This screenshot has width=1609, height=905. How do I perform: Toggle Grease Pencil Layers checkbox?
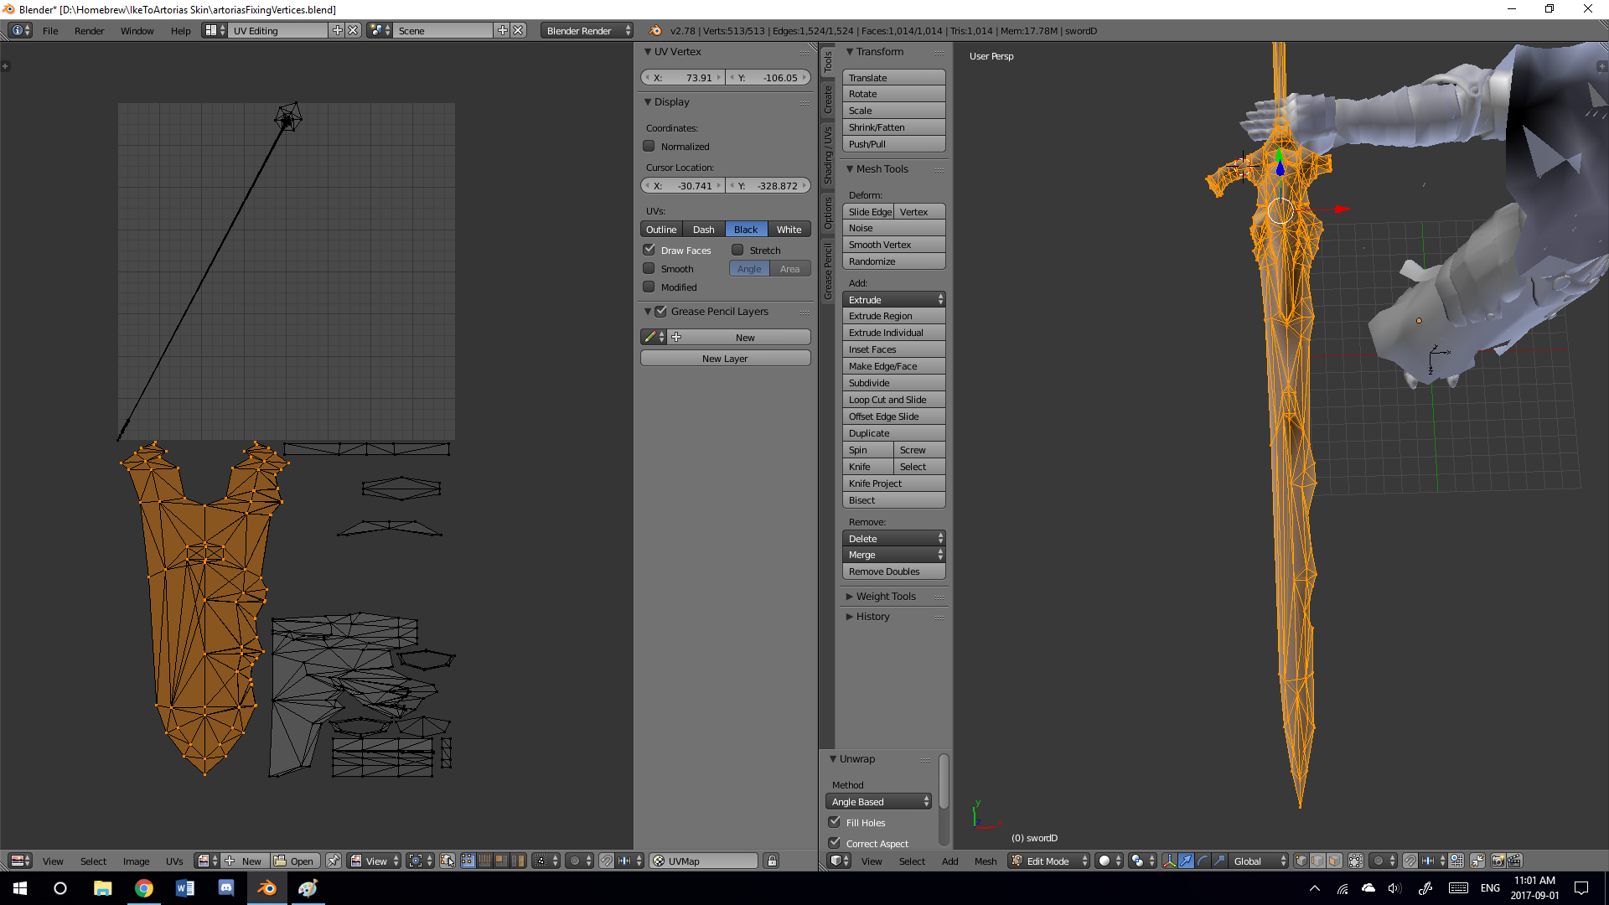coord(660,311)
